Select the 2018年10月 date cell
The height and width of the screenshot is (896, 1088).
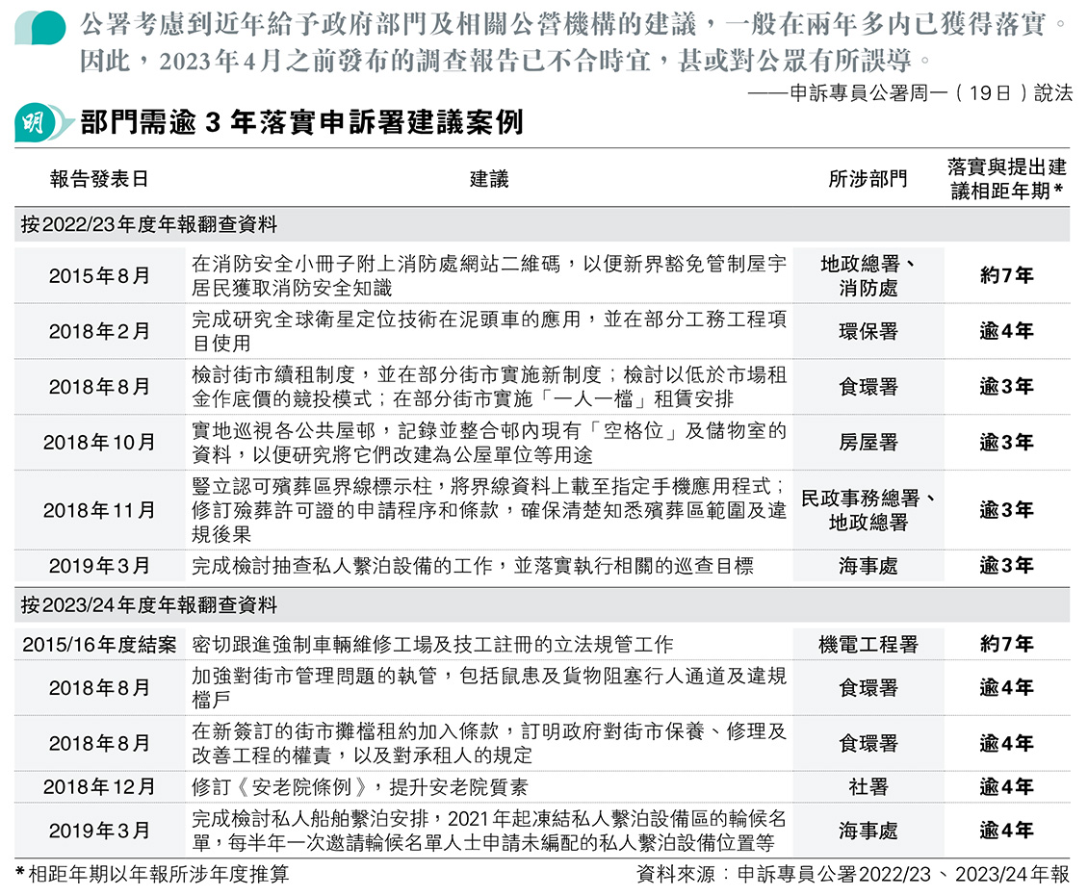pos(99,443)
